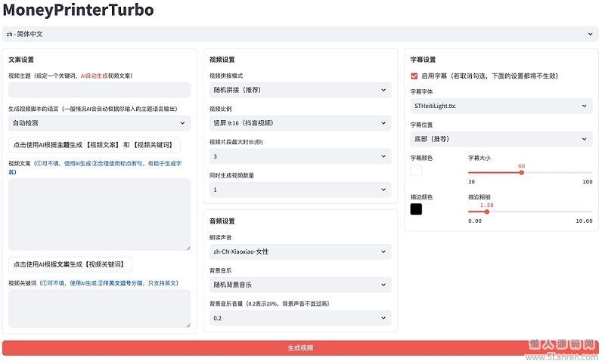This screenshot has width=605, height=364.
Task: Click the 字幕大小 slider handle at 60
Action: 521,173
